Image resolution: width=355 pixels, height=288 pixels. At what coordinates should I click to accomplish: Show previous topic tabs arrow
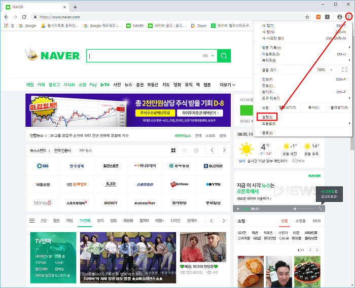point(211,221)
